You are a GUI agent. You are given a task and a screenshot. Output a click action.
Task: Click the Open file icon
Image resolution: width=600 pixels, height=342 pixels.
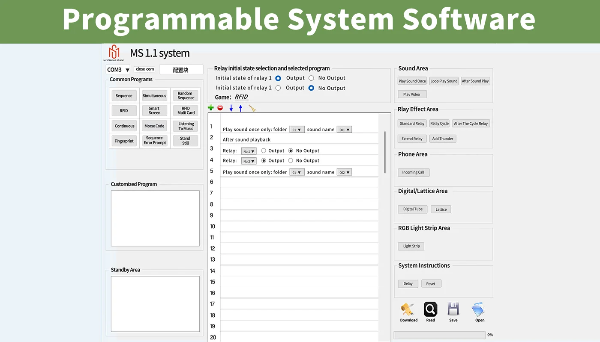pos(478,310)
